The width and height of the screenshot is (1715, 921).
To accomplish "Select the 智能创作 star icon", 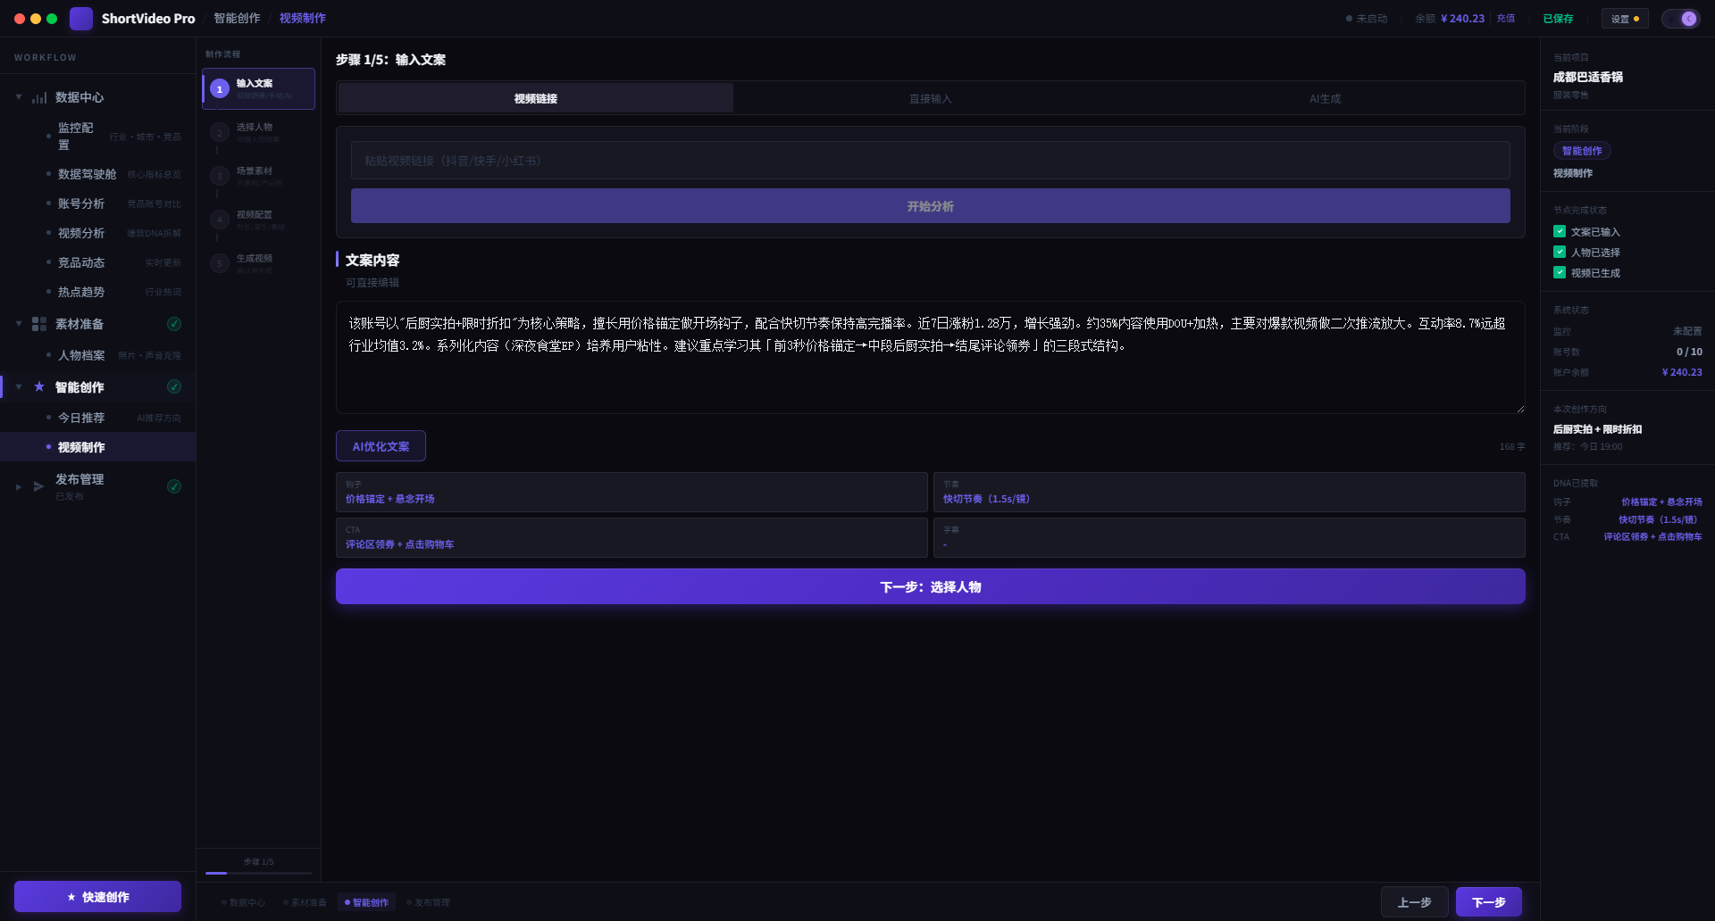I will click(x=39, y=386).
